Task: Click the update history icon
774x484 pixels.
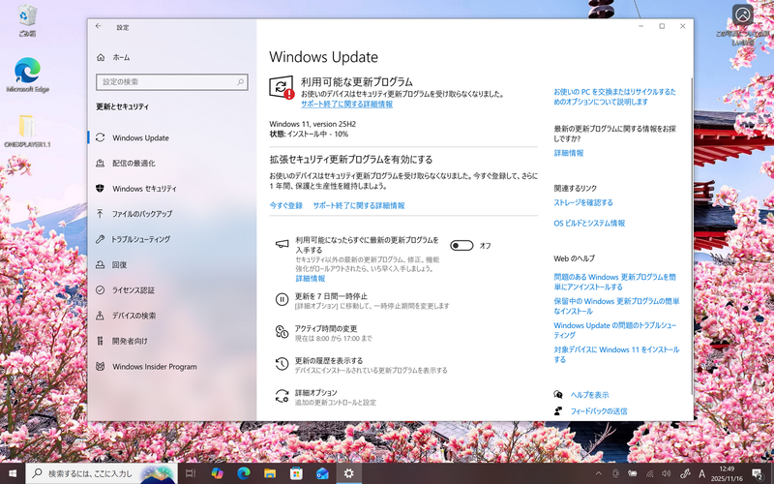Action: tap(282, 364)
